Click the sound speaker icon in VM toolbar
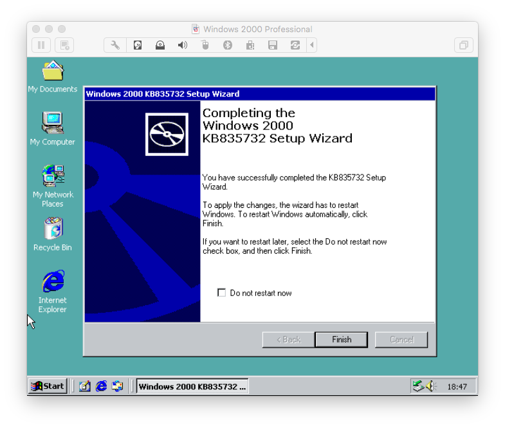 [x=183, y=45]
